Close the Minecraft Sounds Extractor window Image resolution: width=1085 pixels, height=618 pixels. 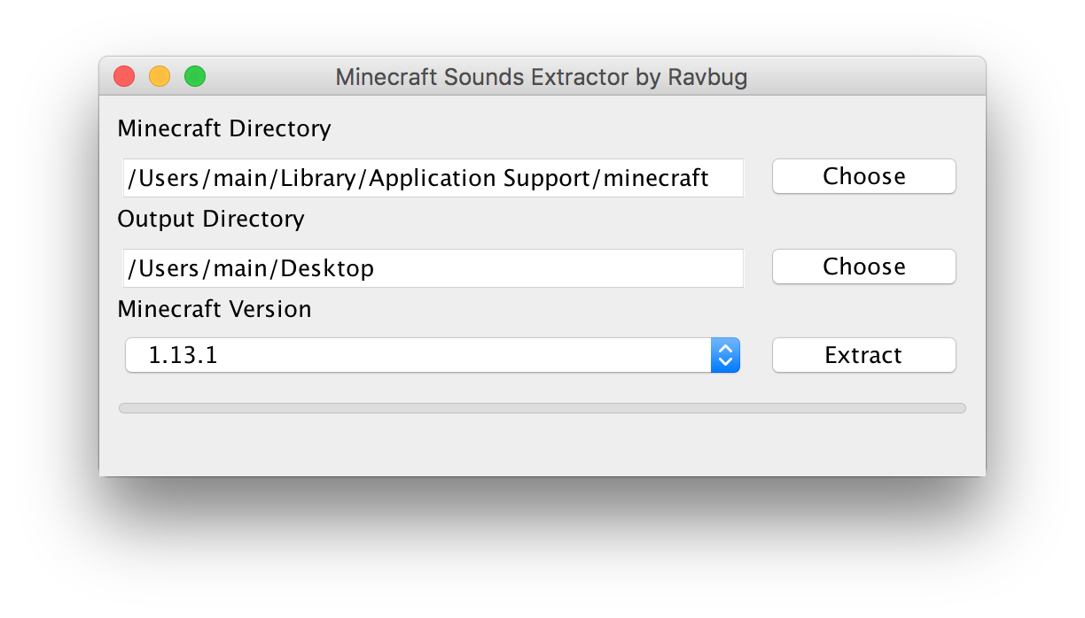[x=124, y=77]
